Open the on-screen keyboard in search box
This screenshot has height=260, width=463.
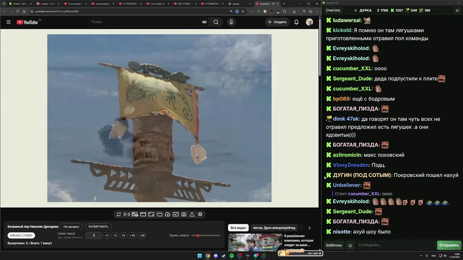tap(204, 22)
